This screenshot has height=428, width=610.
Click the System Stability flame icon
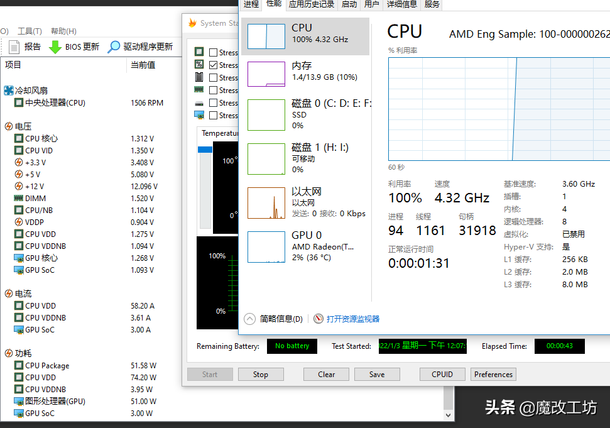(x=192, y=23)
